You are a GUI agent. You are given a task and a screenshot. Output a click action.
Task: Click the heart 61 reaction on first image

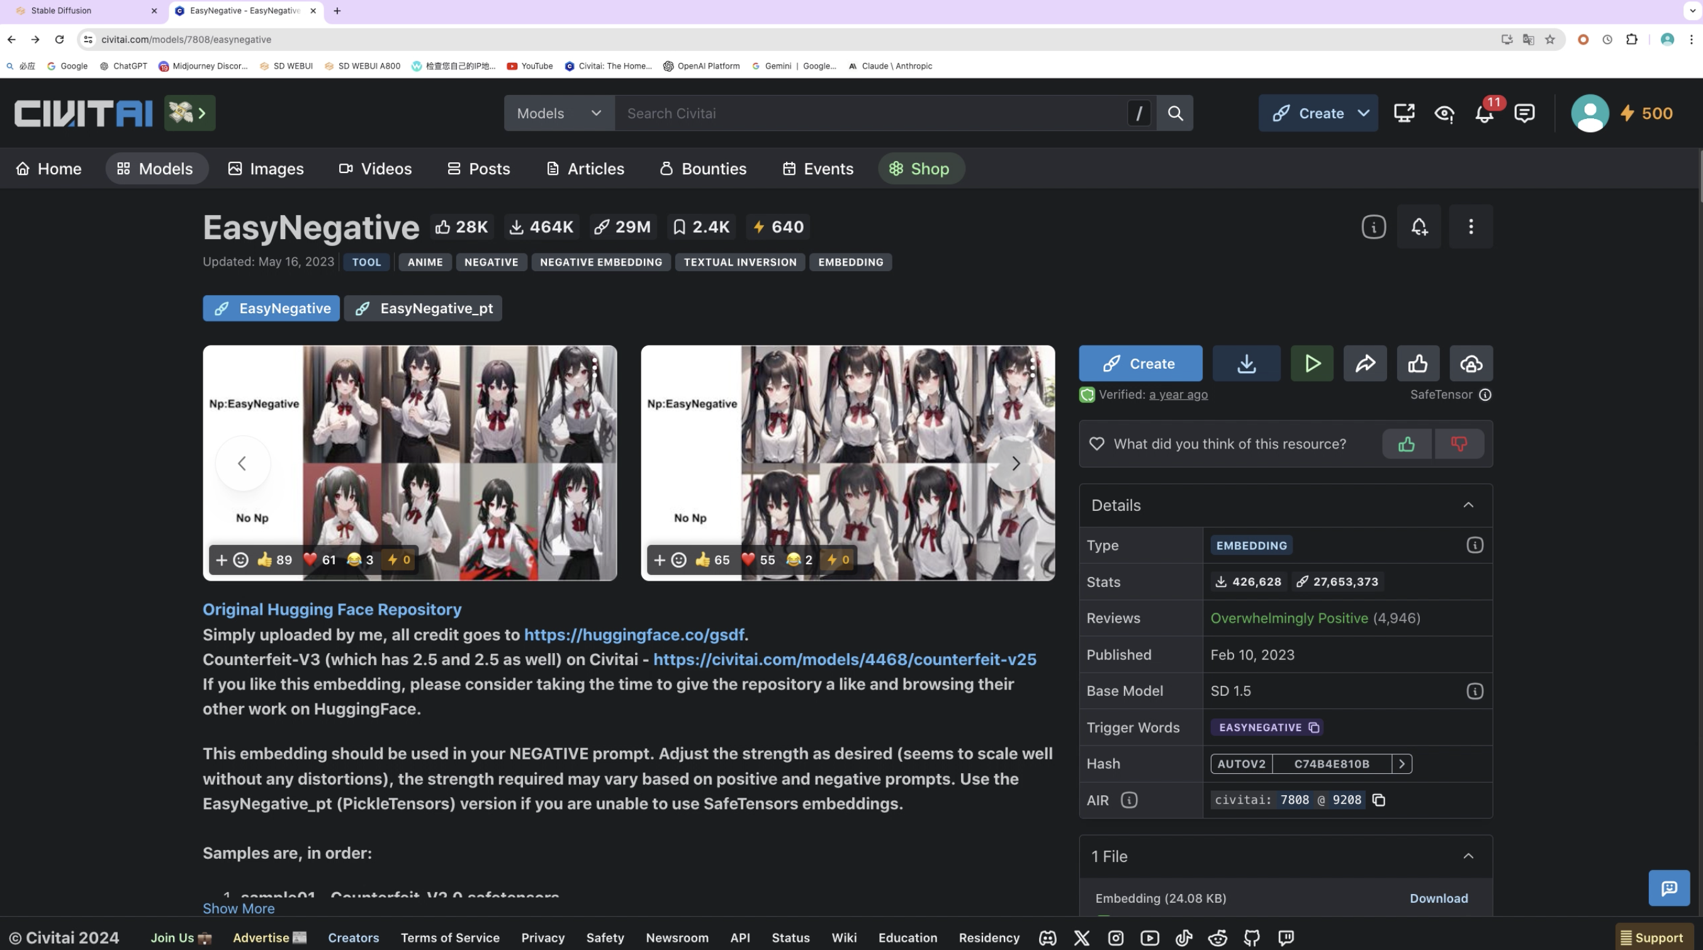(320, 560)
